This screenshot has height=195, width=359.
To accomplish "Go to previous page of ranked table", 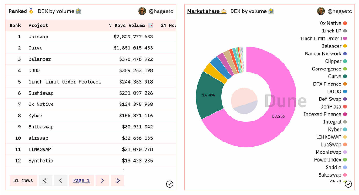I will tap(60, 180).
